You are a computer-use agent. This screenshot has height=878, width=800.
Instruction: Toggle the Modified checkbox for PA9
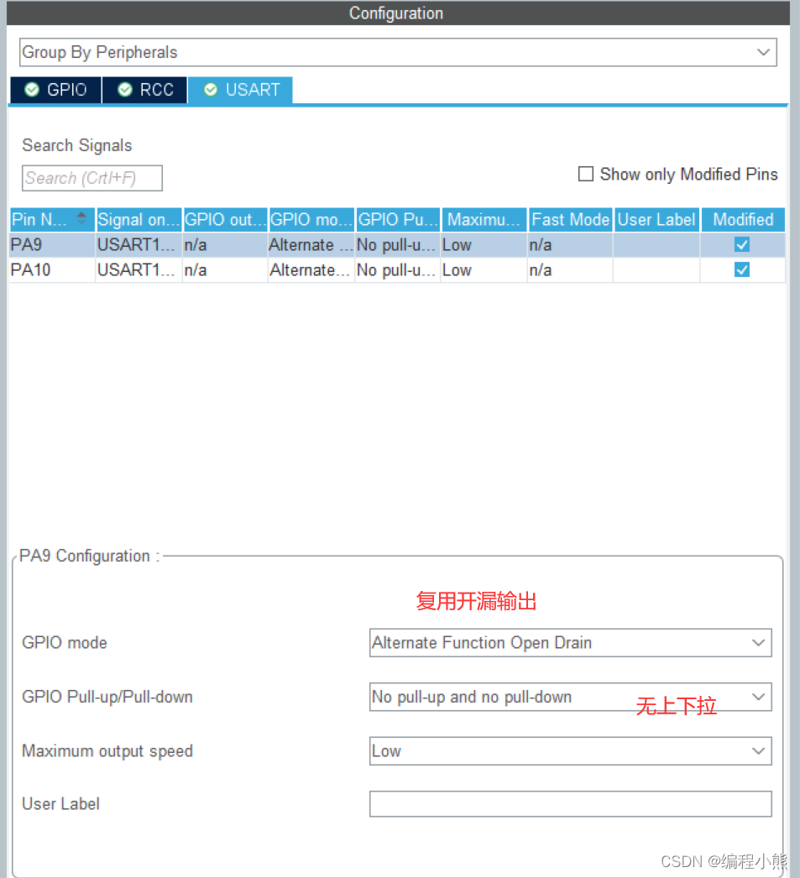(742, 245)
